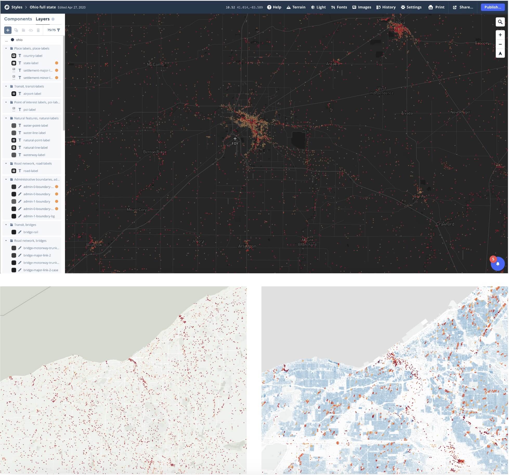Open map search magnifier button
The width and height of the screenshot is (509, 475).
point(500,22)
